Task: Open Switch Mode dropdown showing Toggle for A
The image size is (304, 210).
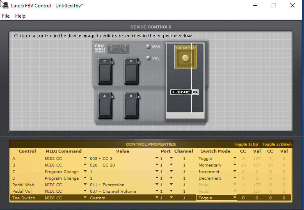Action: 235,158
